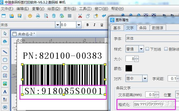Switch to the 条码 tab
Screen dimensions: 179x111
coord(143,28)
